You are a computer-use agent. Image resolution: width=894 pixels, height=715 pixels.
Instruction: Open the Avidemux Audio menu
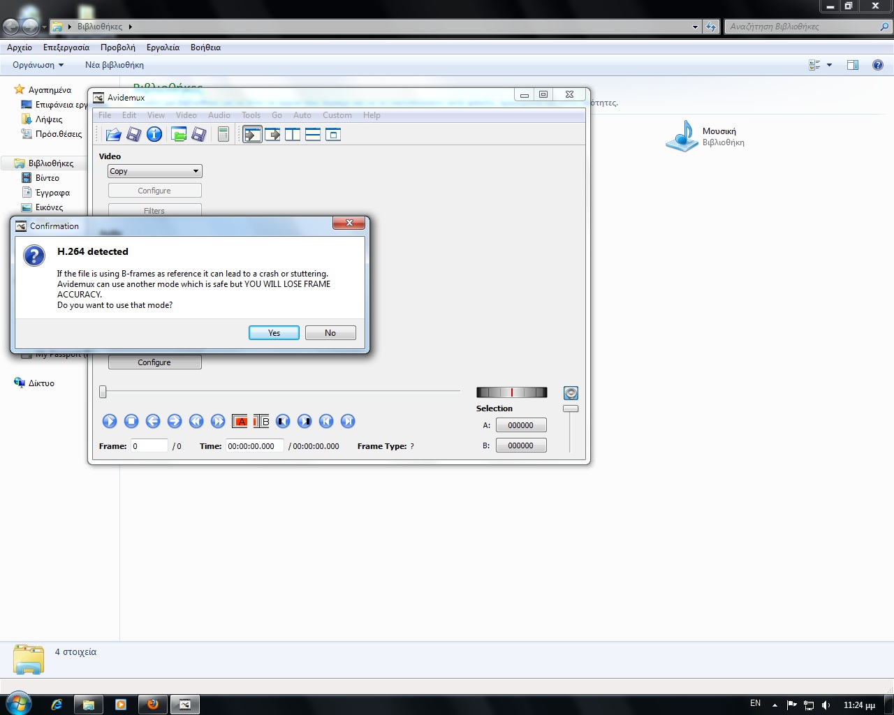(219, 115)
